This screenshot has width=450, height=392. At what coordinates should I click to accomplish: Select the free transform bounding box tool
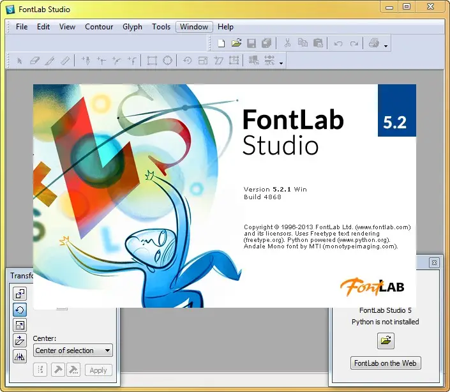tap(234, 61)
